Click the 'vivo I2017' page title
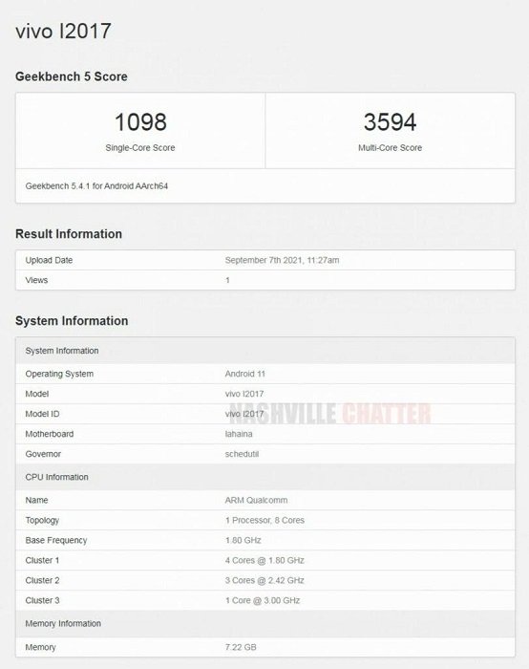 pyautogui.click(x=63, y=32)
